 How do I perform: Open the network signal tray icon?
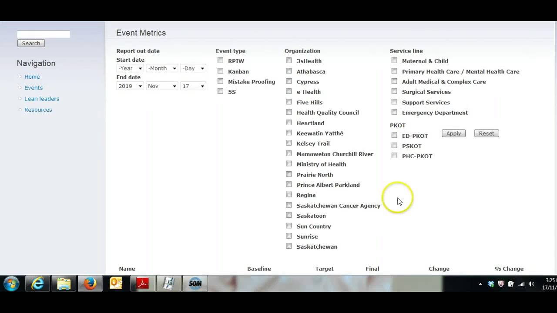click(521, 284)
